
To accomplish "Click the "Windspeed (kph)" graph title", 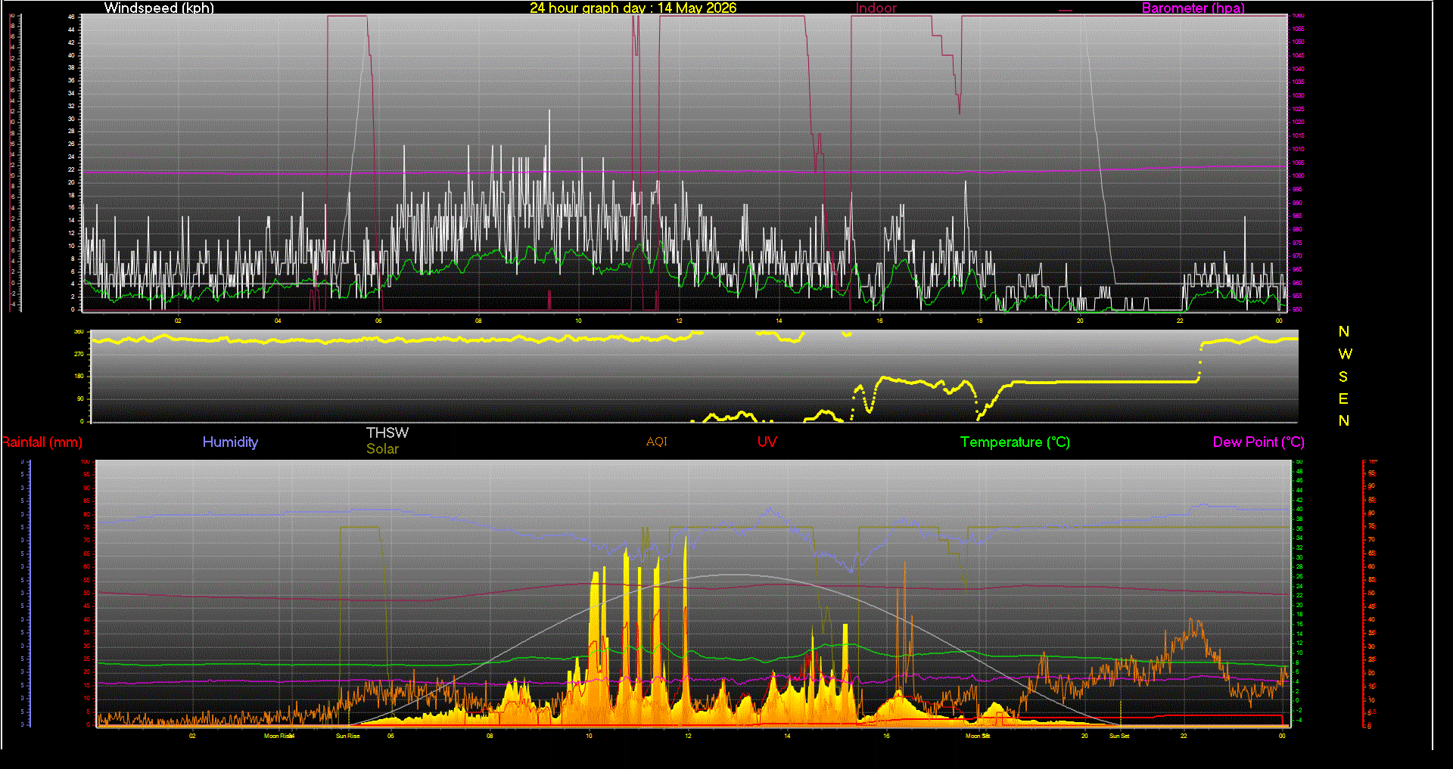I will click(x=159, y=8).
